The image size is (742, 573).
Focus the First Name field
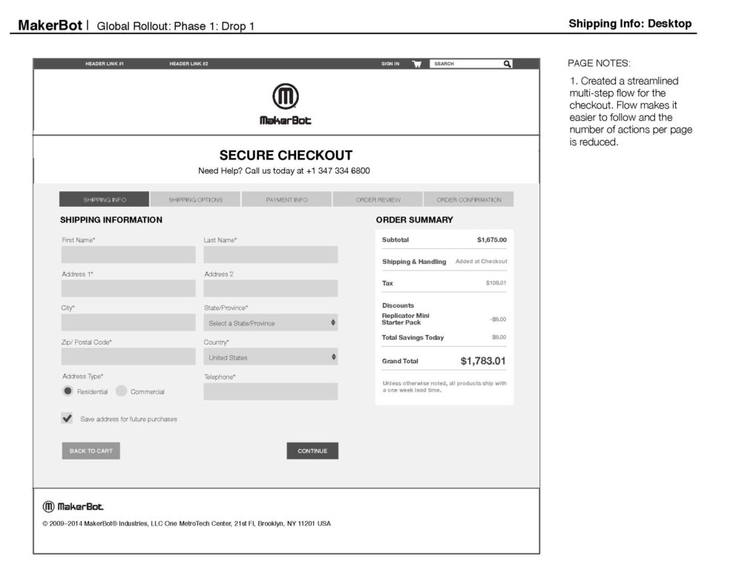[x=128, y=255]
